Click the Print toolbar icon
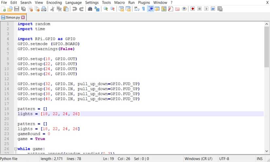 pyautogui.click(x=44, y=9)
